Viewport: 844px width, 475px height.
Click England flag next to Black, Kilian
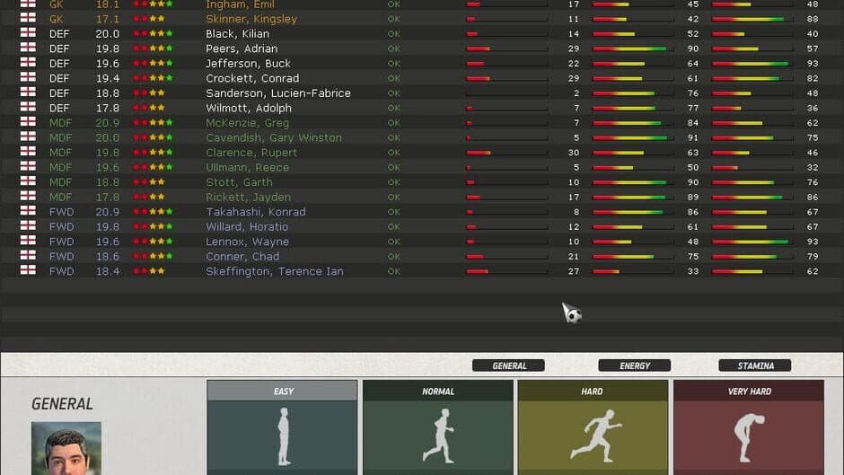[x=29, y=33]
